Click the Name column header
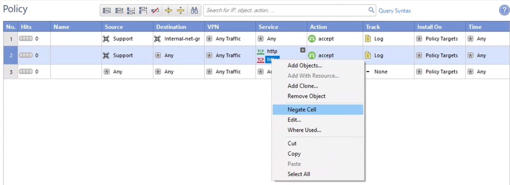 [76, 27]
